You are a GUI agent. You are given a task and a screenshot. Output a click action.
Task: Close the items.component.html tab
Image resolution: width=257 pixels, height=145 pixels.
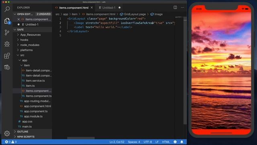click(92, 8)
